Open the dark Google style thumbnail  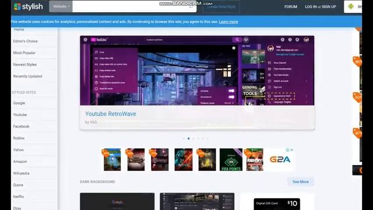[x=117, y=201]
